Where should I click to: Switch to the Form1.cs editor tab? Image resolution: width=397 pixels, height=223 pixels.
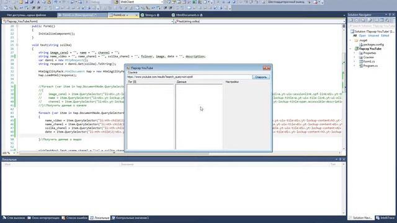(119, 15)
